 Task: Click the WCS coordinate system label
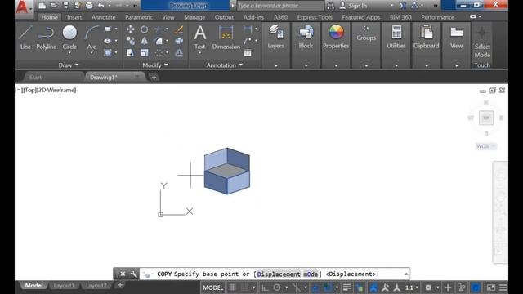tap(486, 146)
